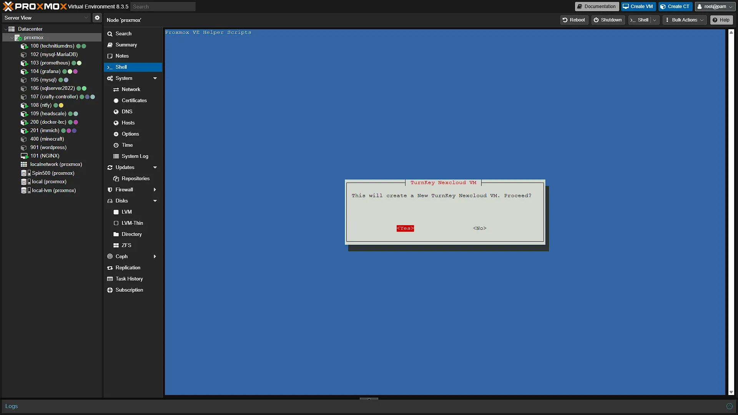Select the Firewall shield icon entry
Screen dimensions: 738x415
110,190
